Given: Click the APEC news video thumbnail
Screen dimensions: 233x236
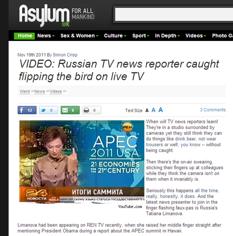Looking at the screenshot, I should click(x=82, y=161).
